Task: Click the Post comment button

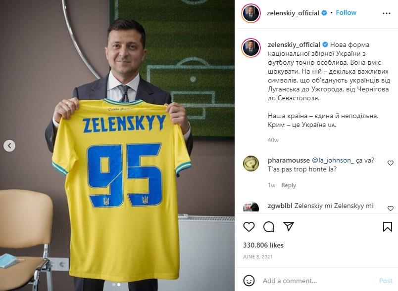Action: (386, 281)
